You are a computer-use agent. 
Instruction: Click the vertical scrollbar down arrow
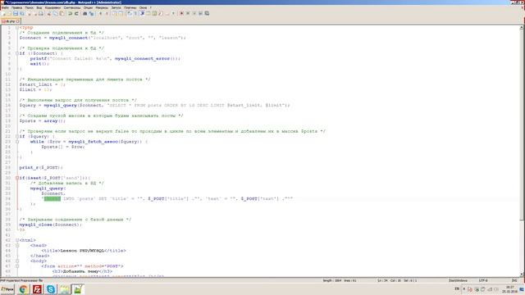click(x=522, y=275)
